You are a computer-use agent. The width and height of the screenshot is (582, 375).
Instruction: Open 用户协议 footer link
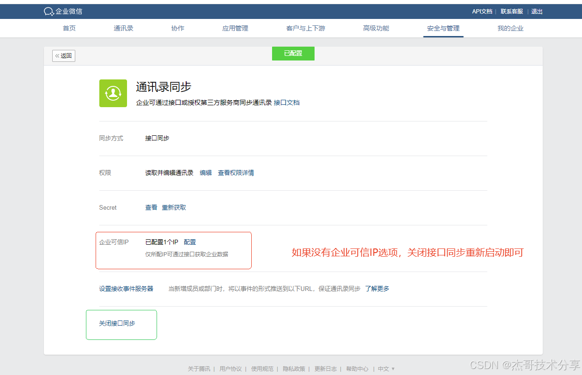(x=230, y=369)
